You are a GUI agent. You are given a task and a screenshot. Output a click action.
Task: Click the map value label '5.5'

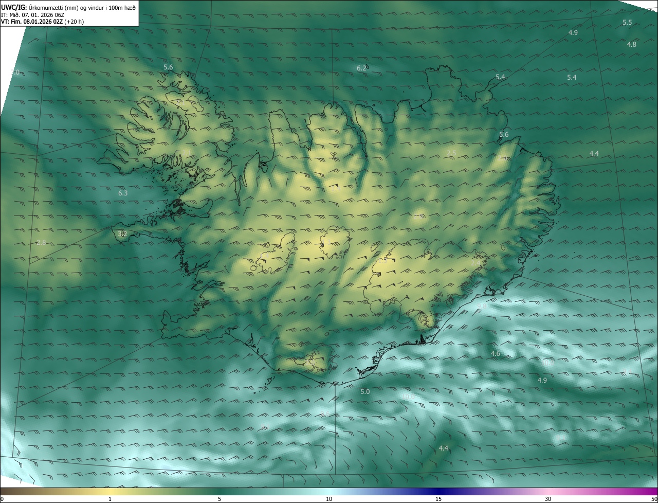click(x=627, y=22)
